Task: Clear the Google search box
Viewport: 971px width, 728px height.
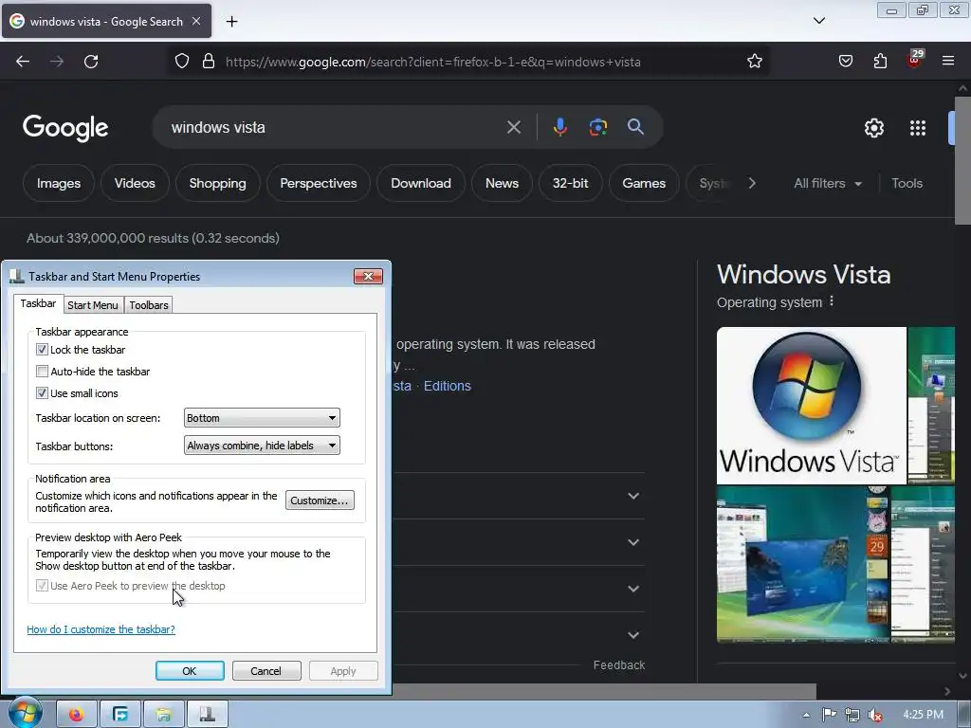Action: [513, 128]
